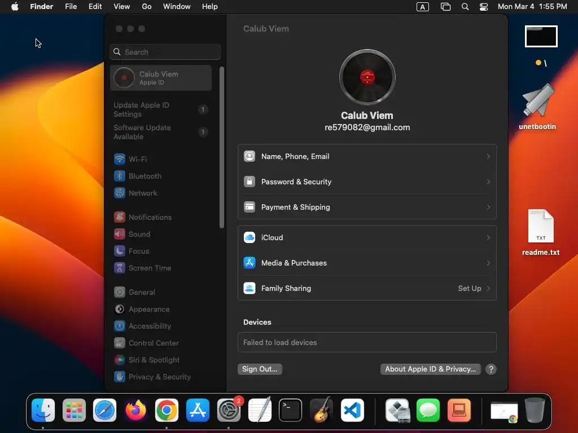Open Messages from the Dock
Image resolution: width=578 pixels, height=433 pixels.
[x=428, y=410]
